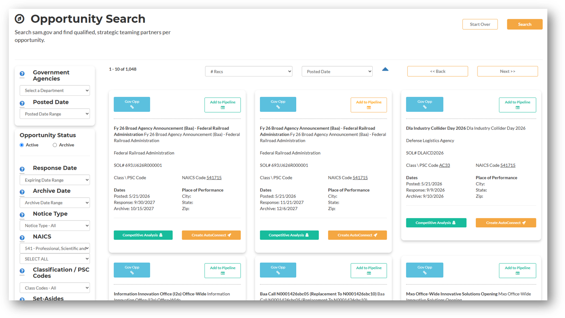Open NAICS 541715 link on Response 9/30/2027 card
This screenshot has height=318, width=565.
click(x=214, y=178)
